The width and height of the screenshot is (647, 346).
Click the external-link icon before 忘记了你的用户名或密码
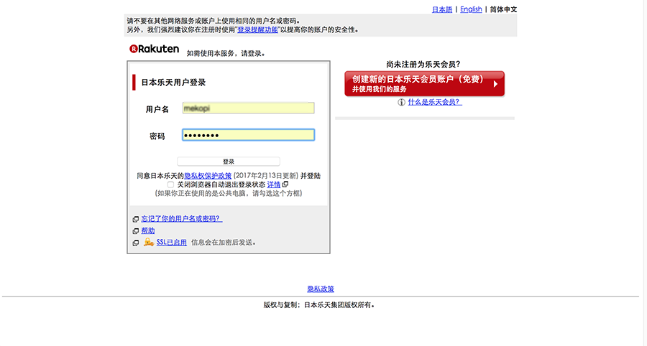(x=135, y=219)
